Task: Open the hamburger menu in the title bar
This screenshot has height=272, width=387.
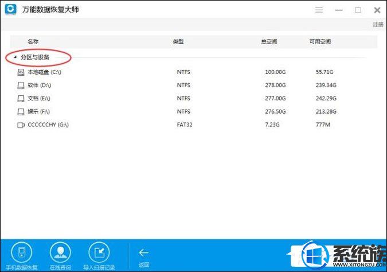Action: pos(319,10)
